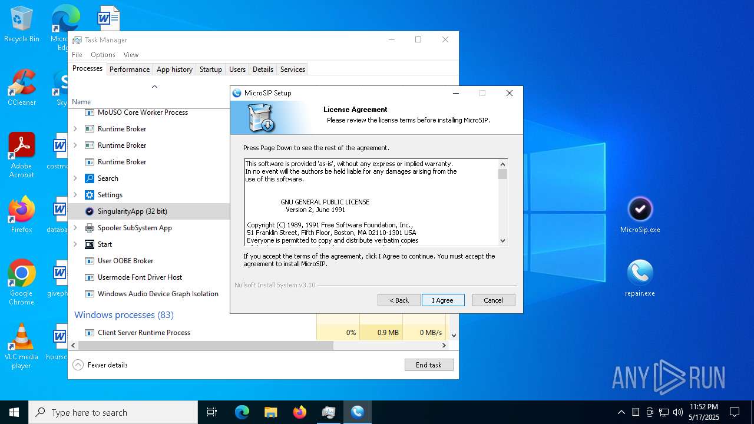
Task: Click the Settings gear process icon
Action: (x=90, y=195)
